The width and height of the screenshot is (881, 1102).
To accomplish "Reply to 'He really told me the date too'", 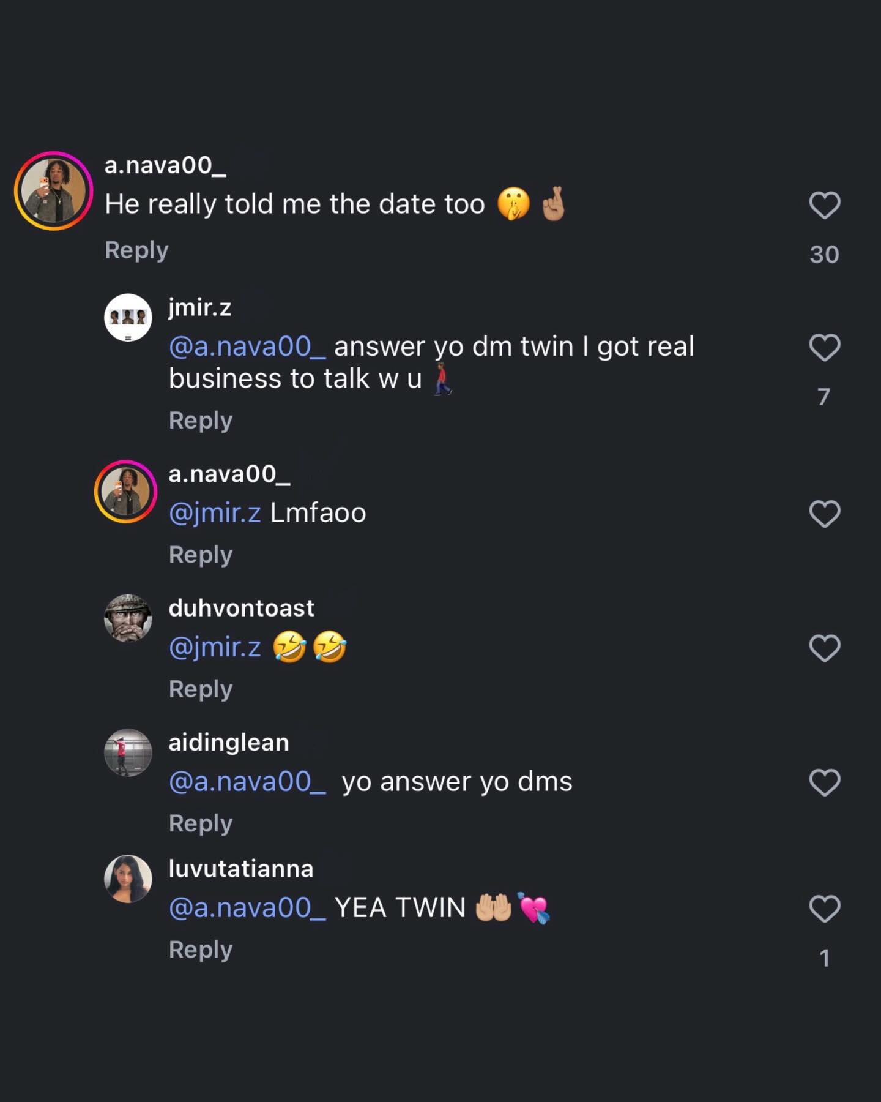I will tap(136, 250).
